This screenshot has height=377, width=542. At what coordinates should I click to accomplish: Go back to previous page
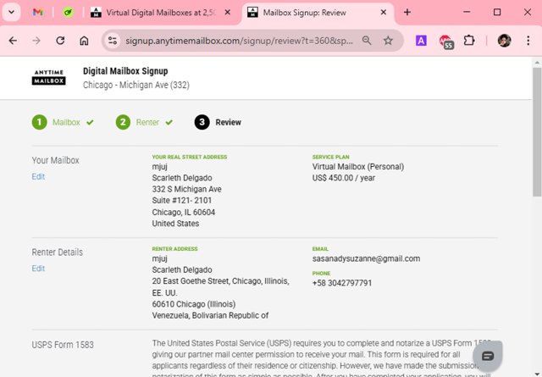click(x=13, y=41)
